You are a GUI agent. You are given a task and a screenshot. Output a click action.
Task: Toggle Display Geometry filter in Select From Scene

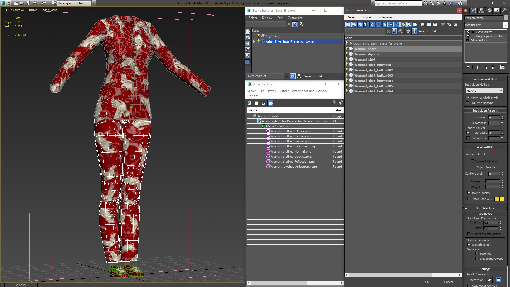(x=348, y=24)
